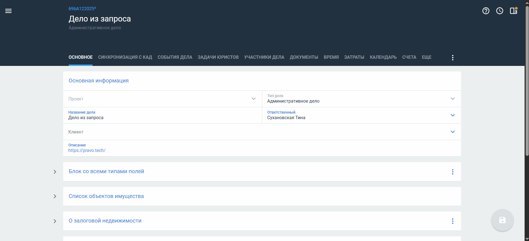Open the notifications panel icon

(514, 11)
